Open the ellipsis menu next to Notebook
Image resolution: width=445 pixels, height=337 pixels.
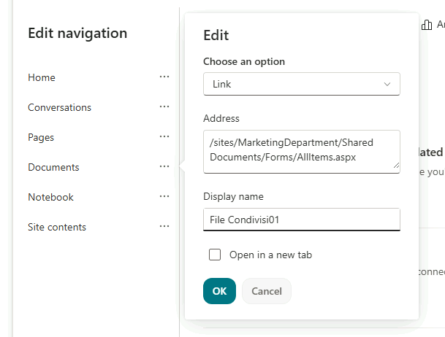(x=164, y=196)
